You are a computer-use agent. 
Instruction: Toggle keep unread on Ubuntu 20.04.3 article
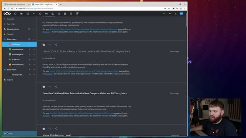(50, 45)
